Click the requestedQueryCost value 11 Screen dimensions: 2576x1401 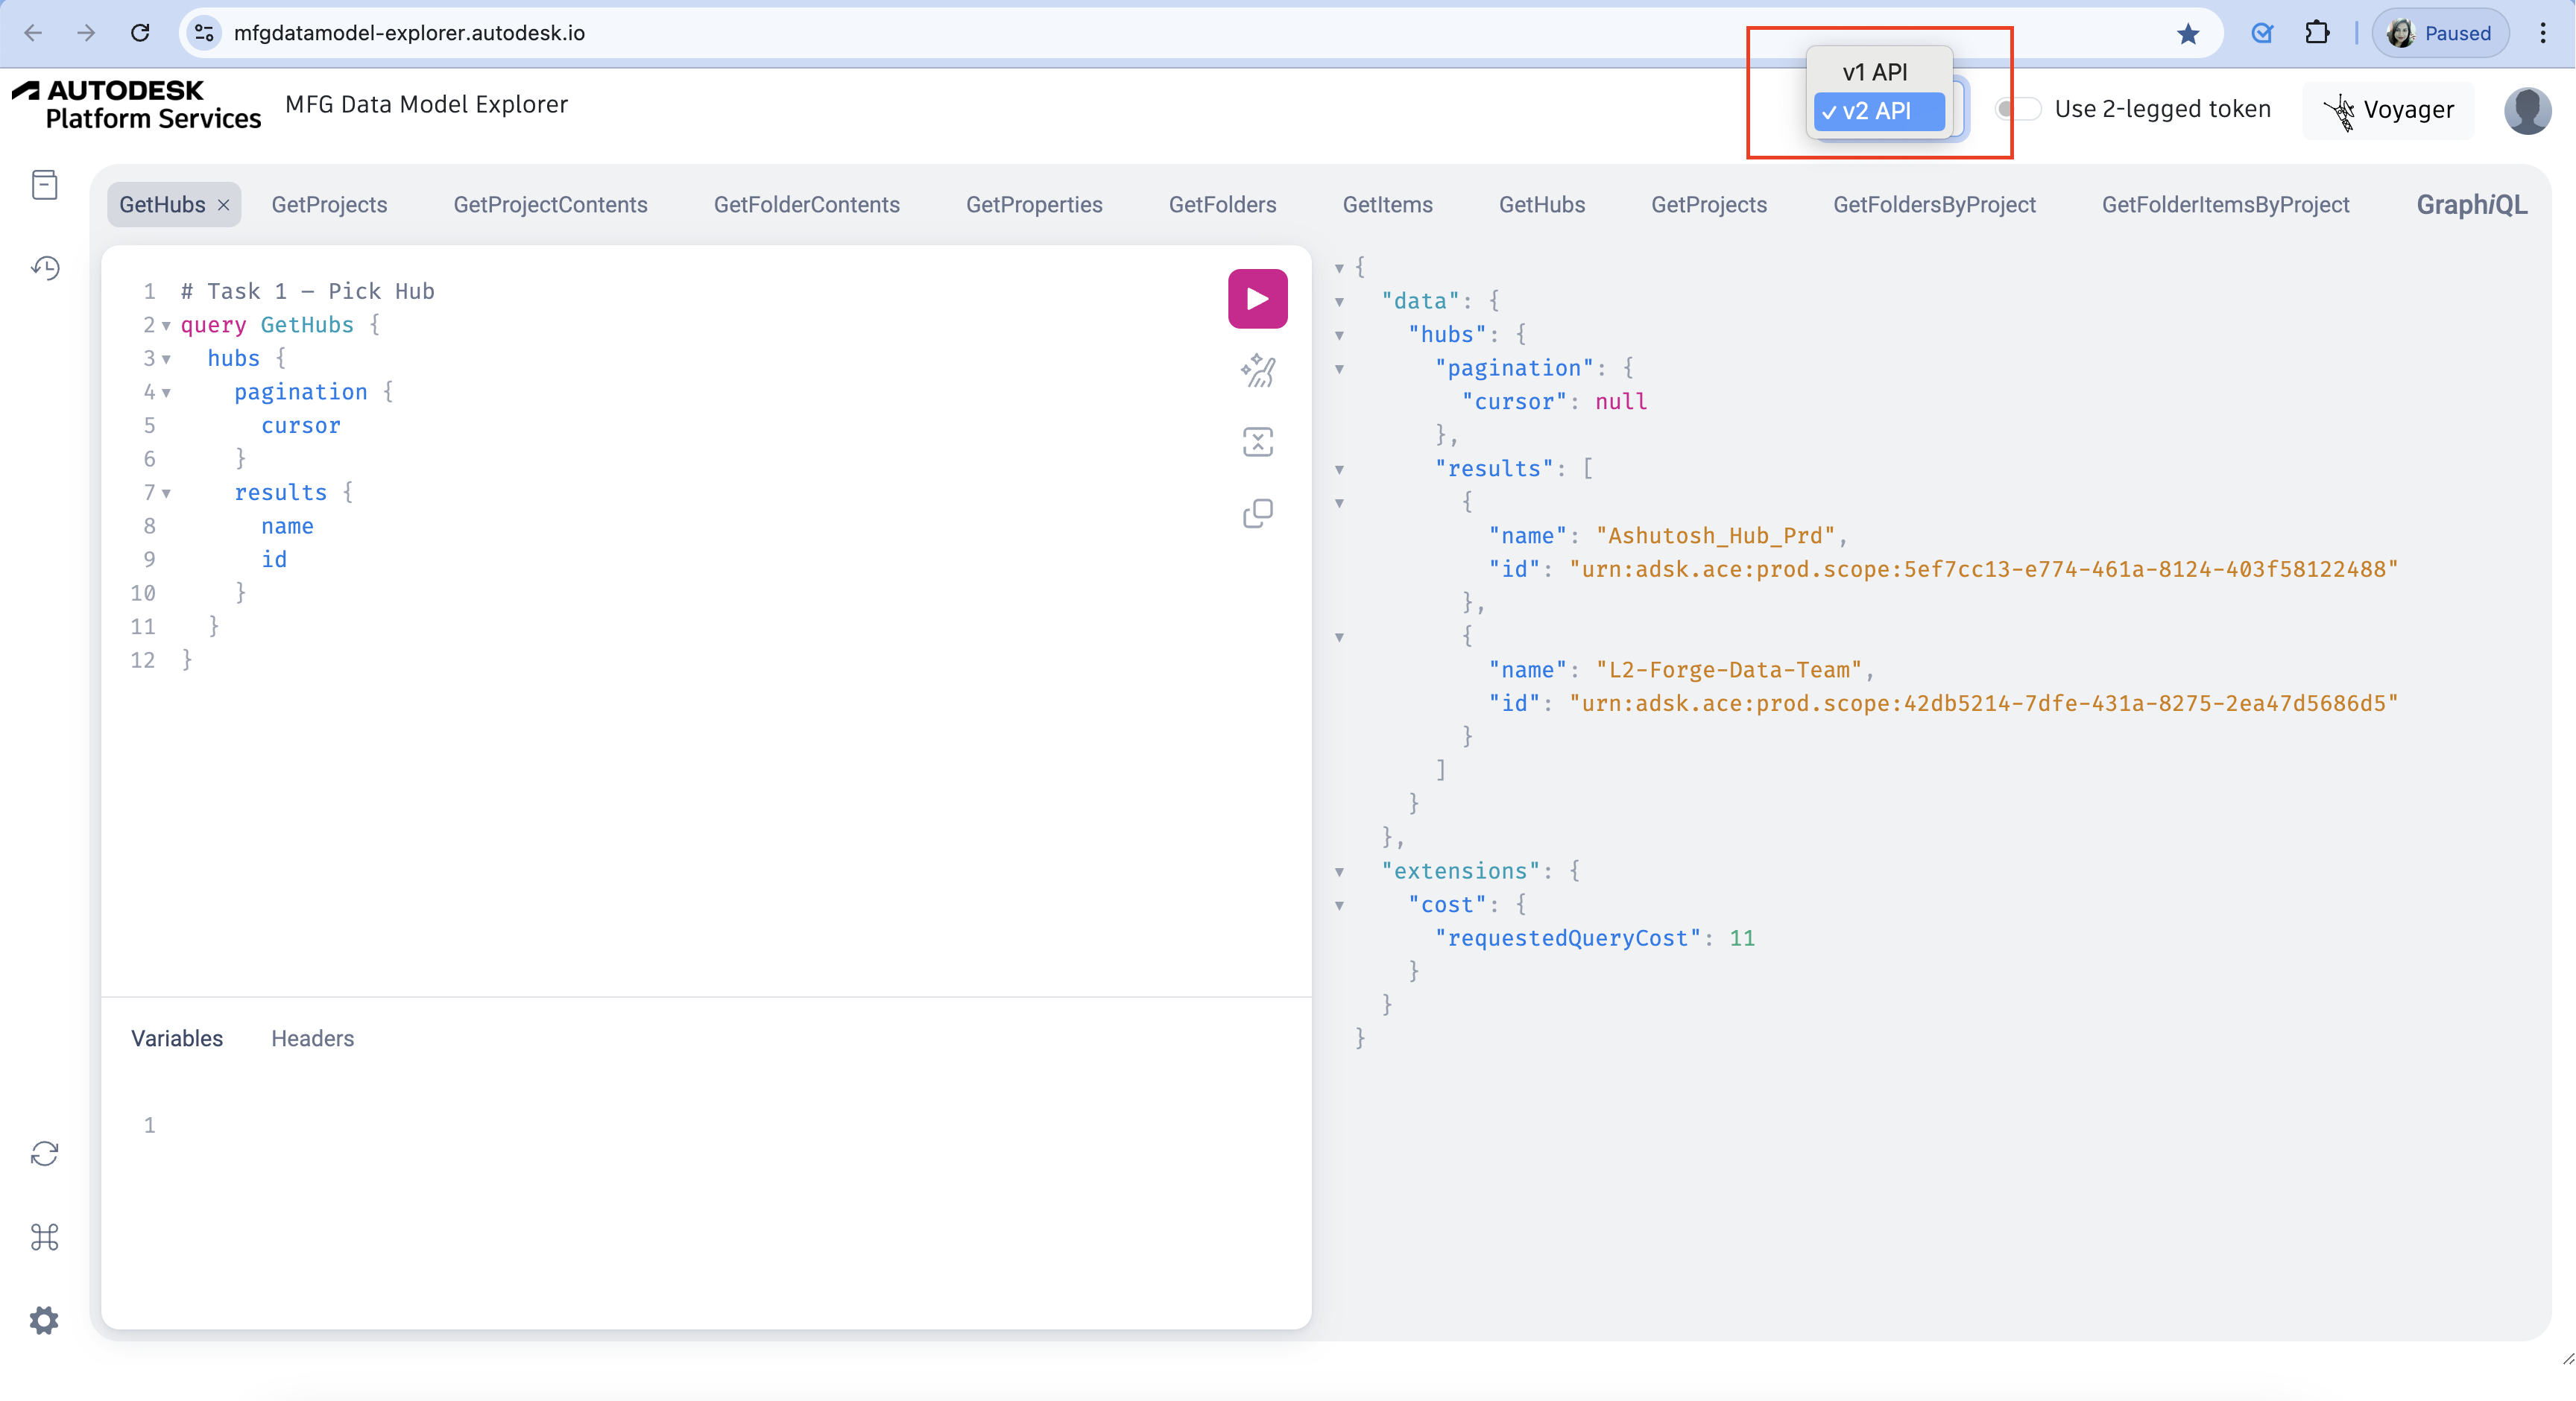click(x=1741, y=938)
